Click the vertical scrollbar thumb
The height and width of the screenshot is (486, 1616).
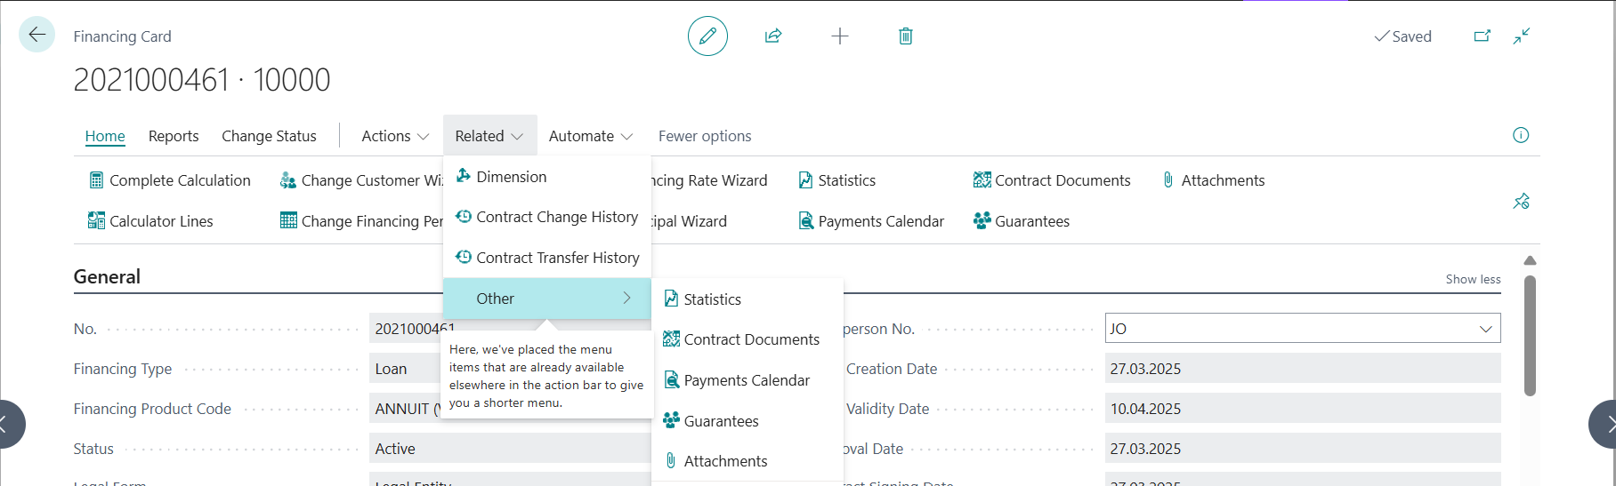click(x=1530, y=335)
